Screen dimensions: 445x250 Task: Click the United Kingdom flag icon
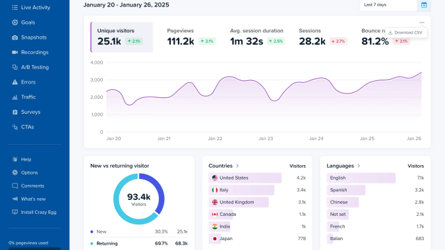[215, 202]
